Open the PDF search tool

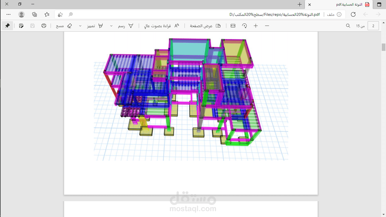(x=348, y=26)
